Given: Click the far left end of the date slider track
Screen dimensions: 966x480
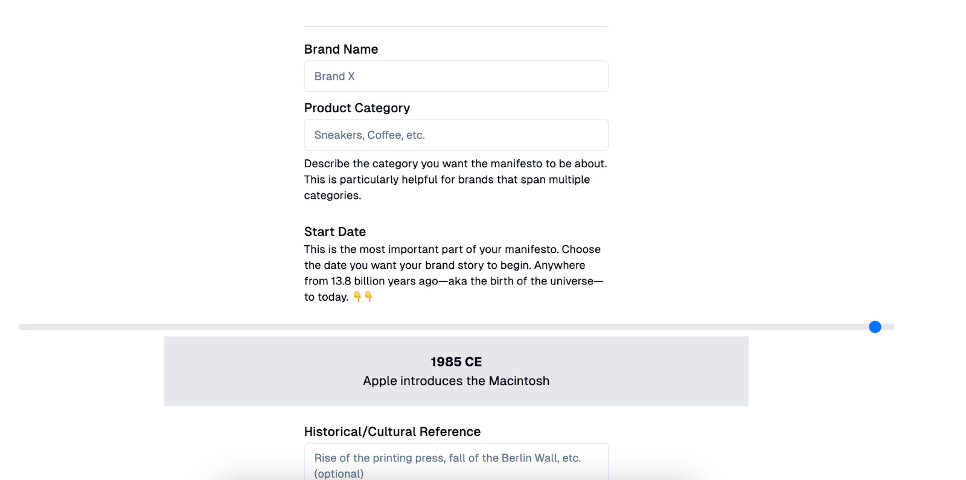Looking at the screenshot, I should [x=22, y=327].
